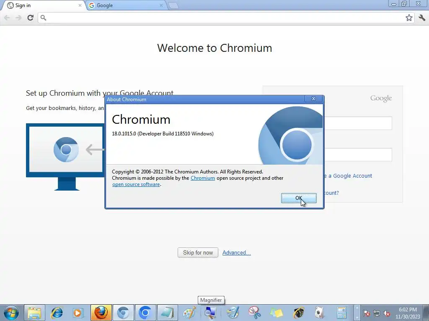Click the Chromium version number text

click(163, 134)
